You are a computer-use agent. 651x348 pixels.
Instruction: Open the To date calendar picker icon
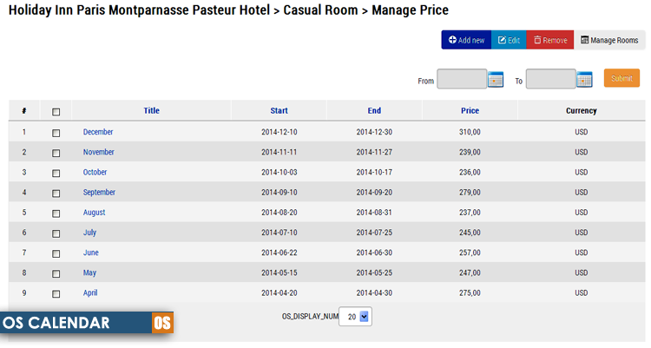coord(584,79)
